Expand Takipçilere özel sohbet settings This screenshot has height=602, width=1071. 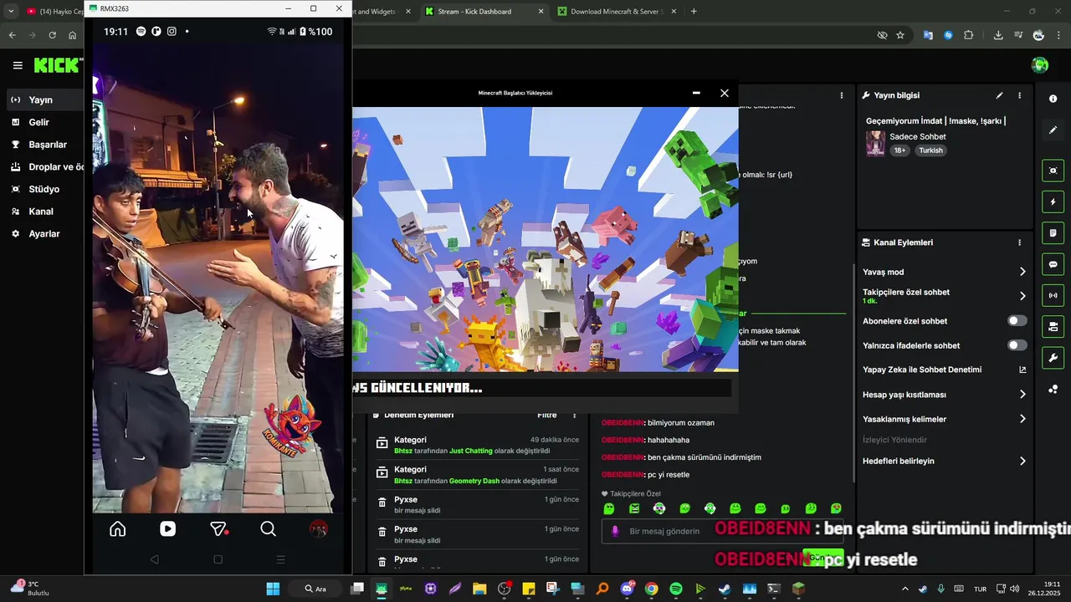[944, 296]
